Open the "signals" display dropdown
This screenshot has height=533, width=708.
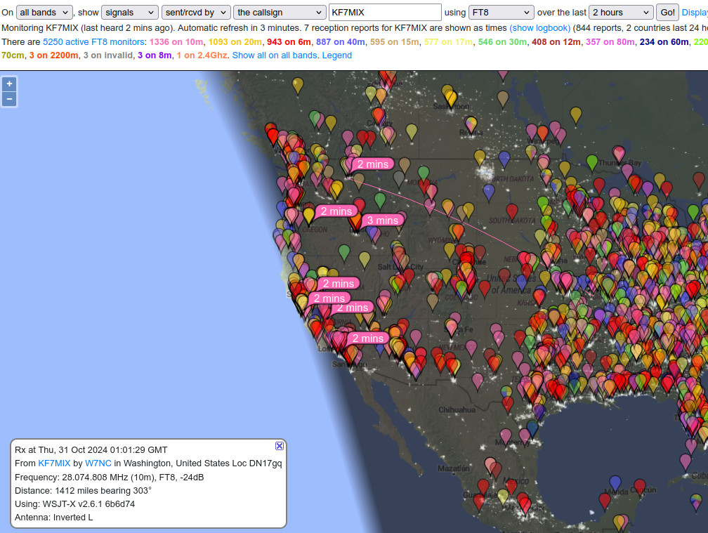point(129,12)
